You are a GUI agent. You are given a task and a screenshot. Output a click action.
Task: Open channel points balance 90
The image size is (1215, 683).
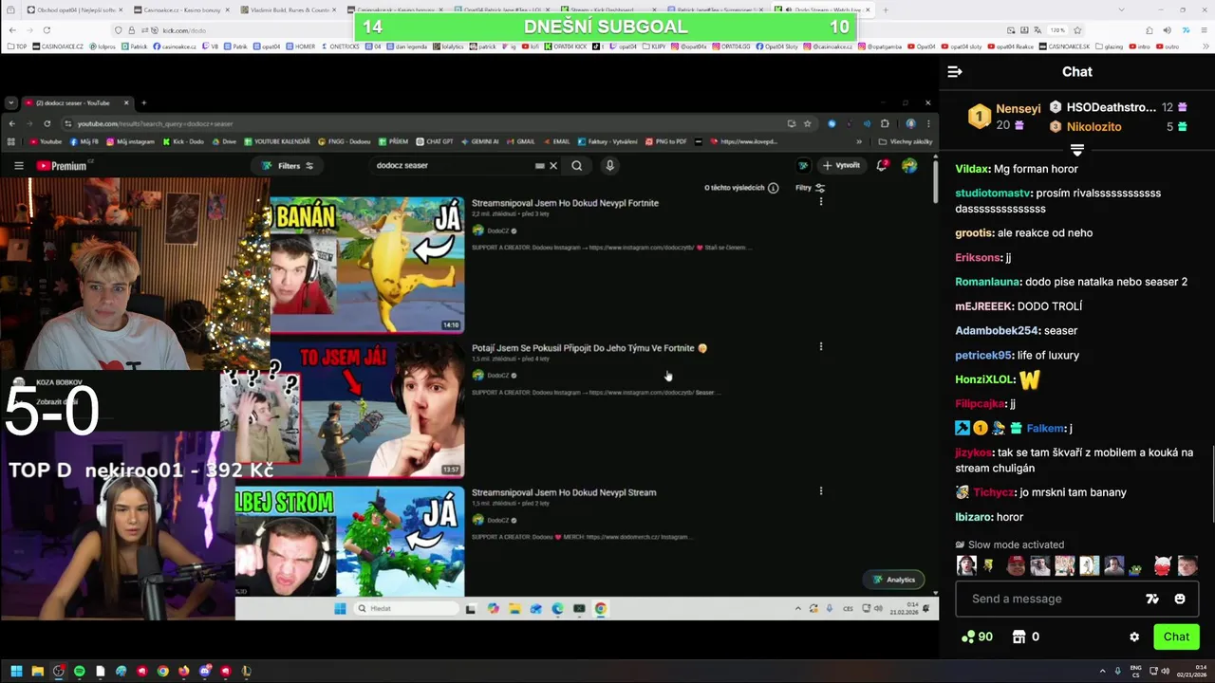click(977, 637)
